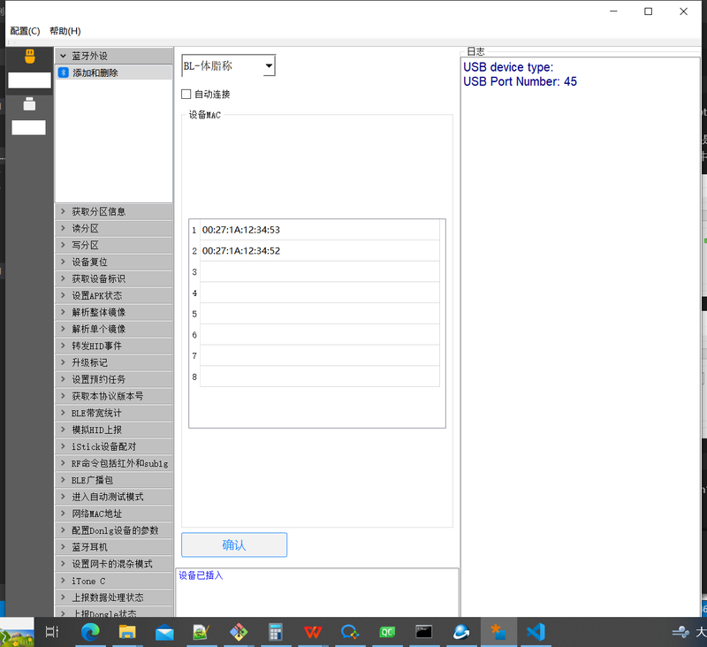Expand the 模拟HID上报 section
Screen dimensions: 707x647
[x=114, y=430]
